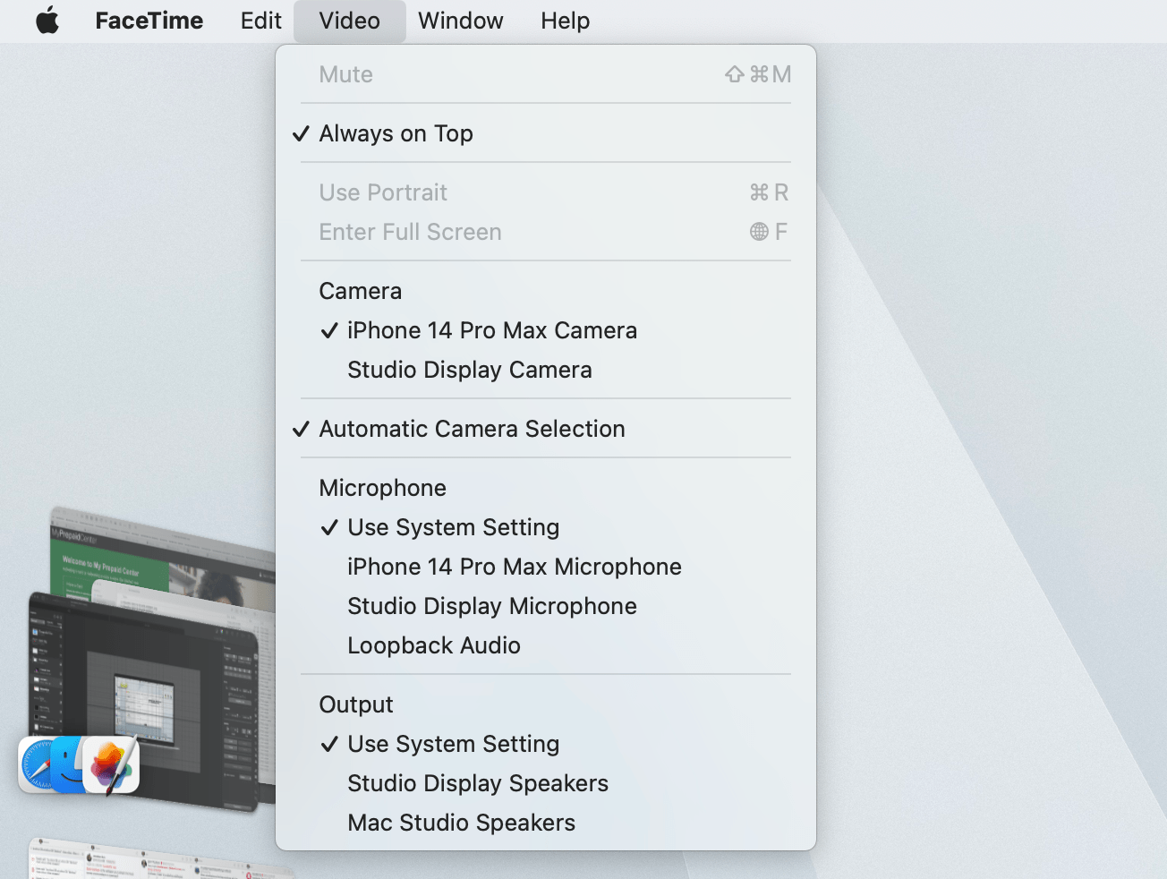Select Use System Setting under Output
Image resolution: width=1167 pixels, height=879 pixels.
[546, 744]
